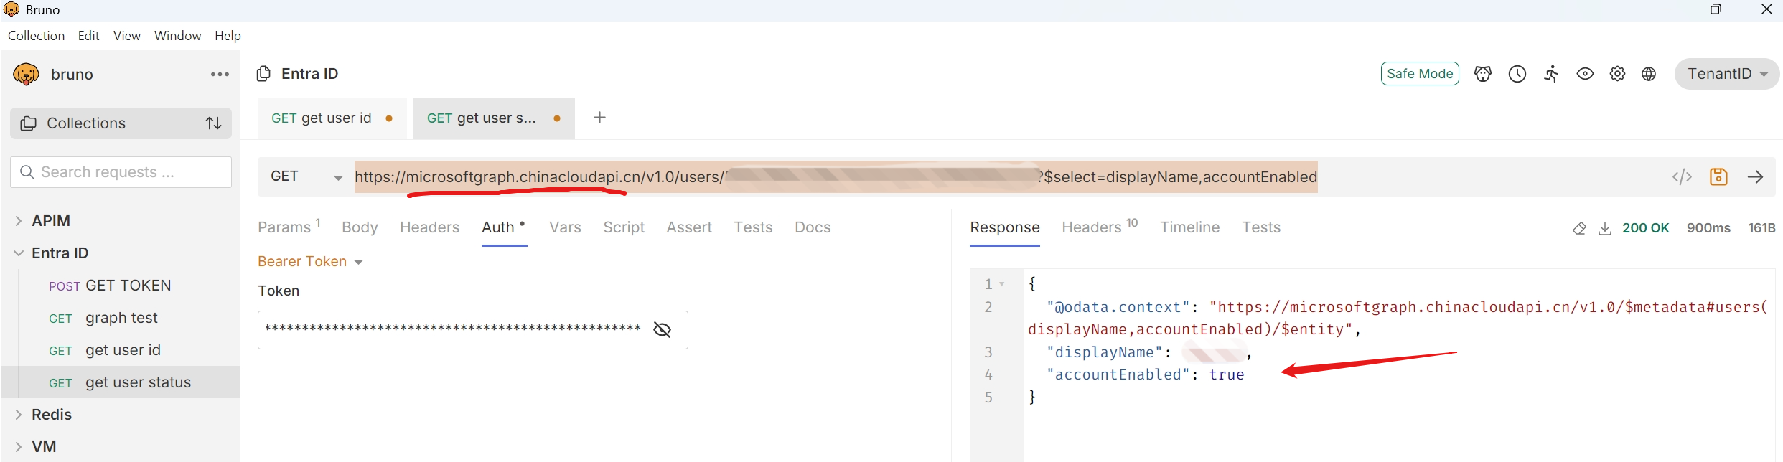Image resolution: width=1783 pixels, height=462 pixels.
Task: Open the GET TOKEN request
Action: coord(128,286)
